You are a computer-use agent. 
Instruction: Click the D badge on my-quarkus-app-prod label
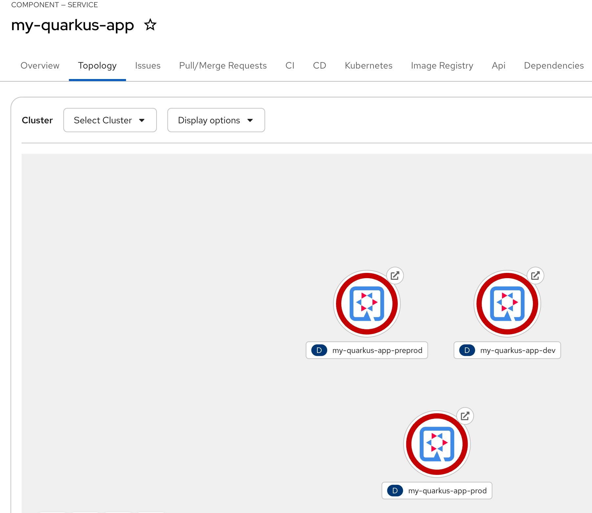[395, 491]
